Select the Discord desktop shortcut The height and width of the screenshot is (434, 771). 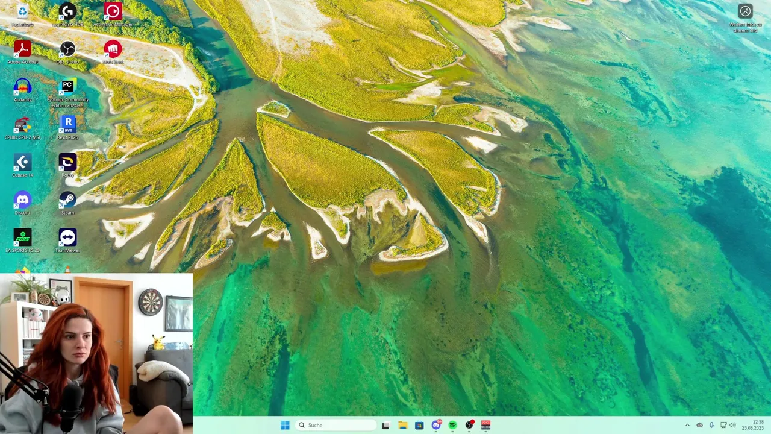(22, 203)
